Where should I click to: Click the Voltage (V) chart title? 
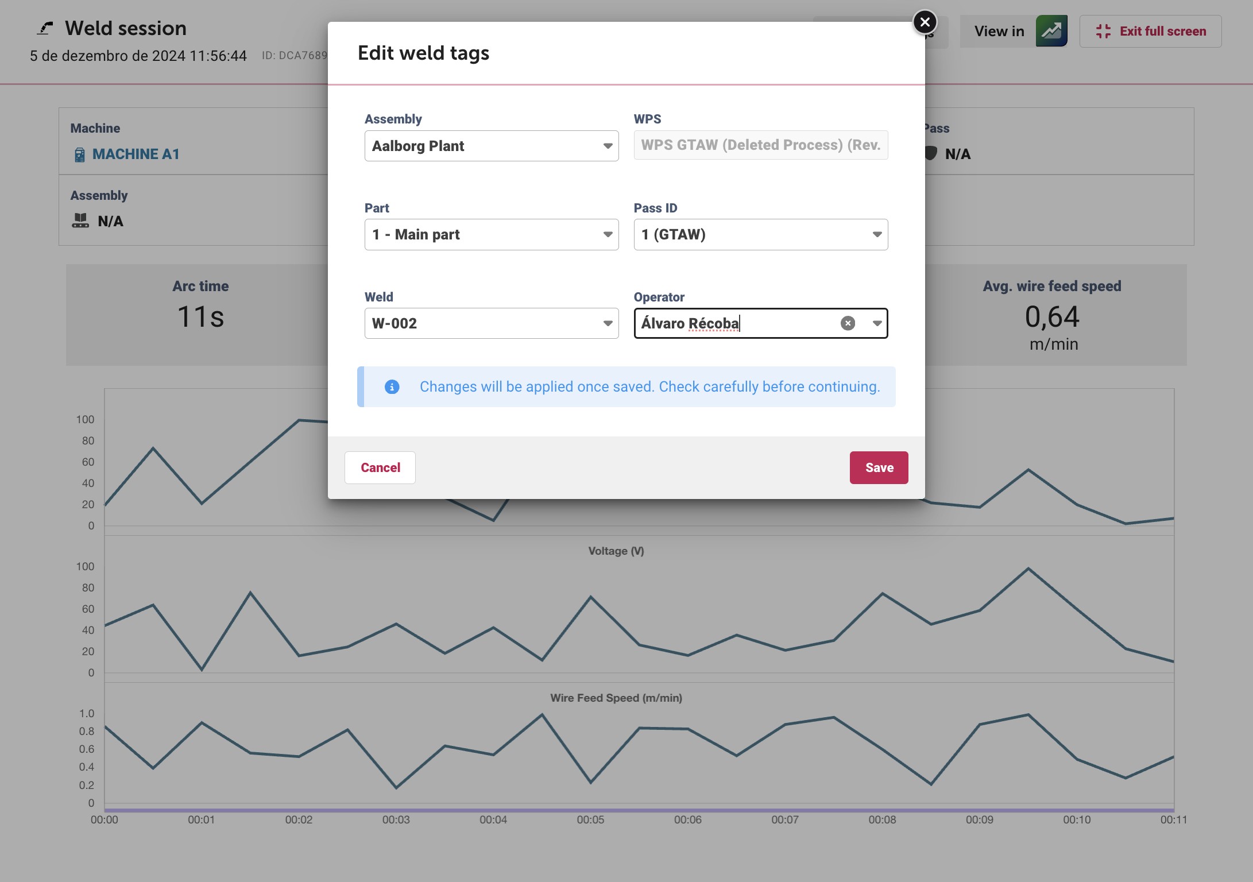616,551
